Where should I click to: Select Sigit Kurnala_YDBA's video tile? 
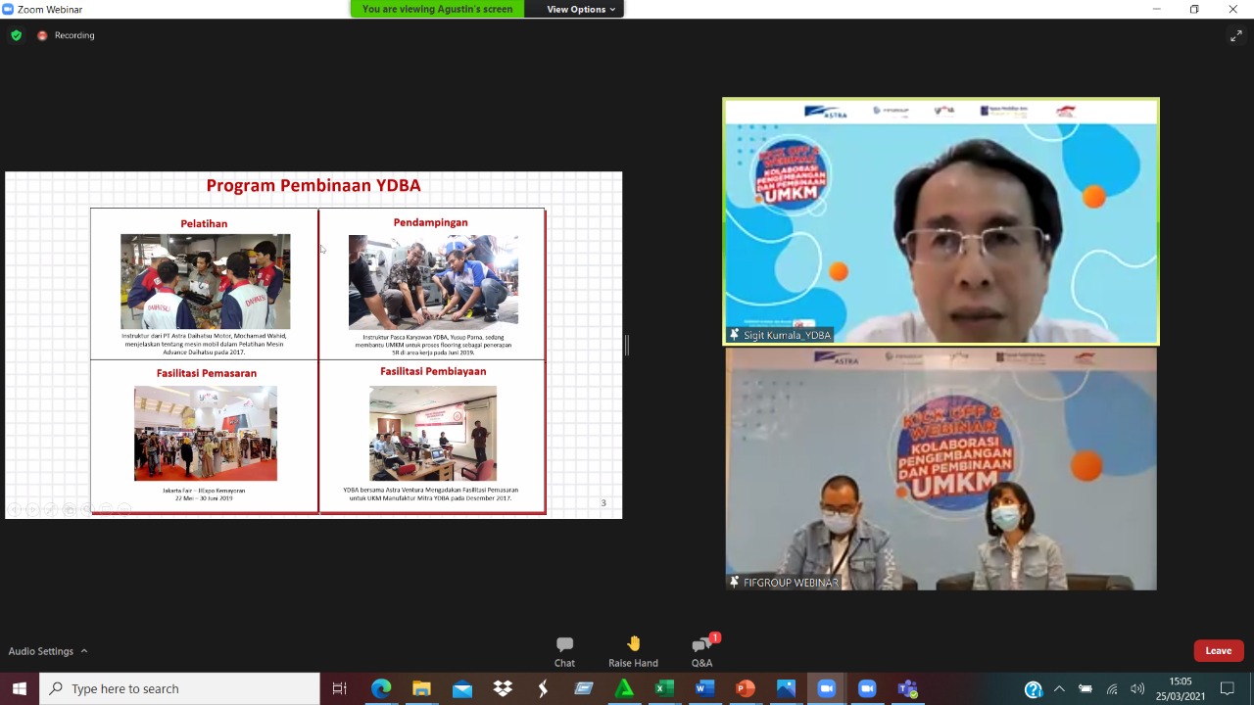click(x=940, y=221)
